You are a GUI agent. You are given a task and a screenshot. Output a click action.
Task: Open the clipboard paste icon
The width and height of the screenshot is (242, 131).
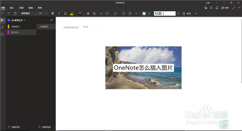click(15, 13)
